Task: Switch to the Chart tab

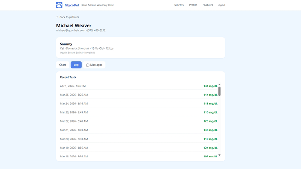Action: 62,65
